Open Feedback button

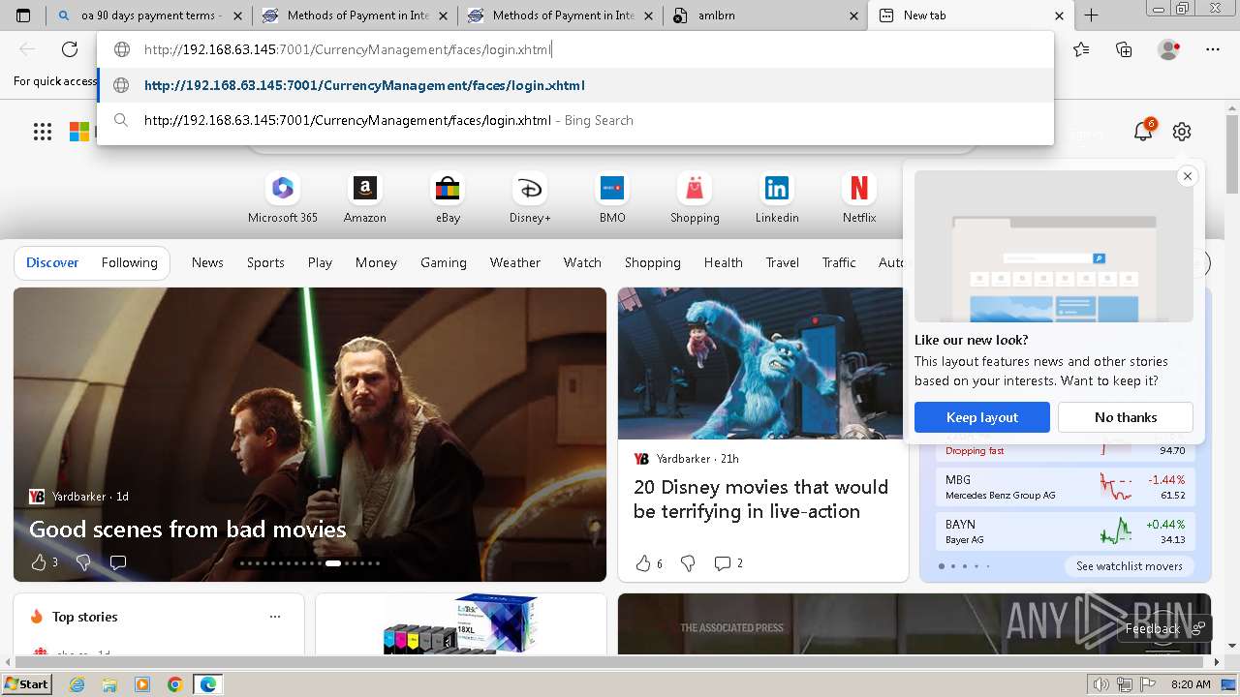click(1163, 628)
